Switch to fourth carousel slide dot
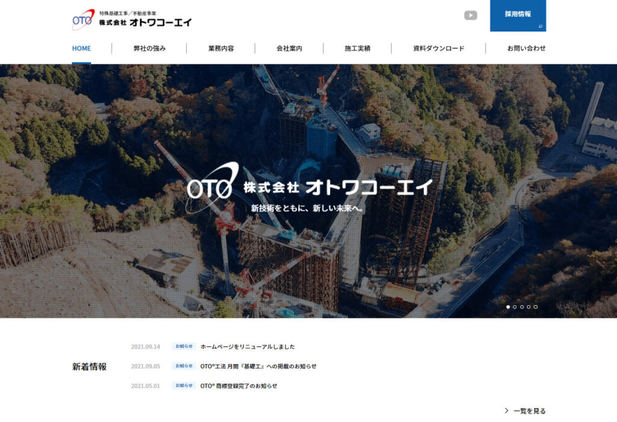This screenshot has height=422, width=617. click(528, 307)
